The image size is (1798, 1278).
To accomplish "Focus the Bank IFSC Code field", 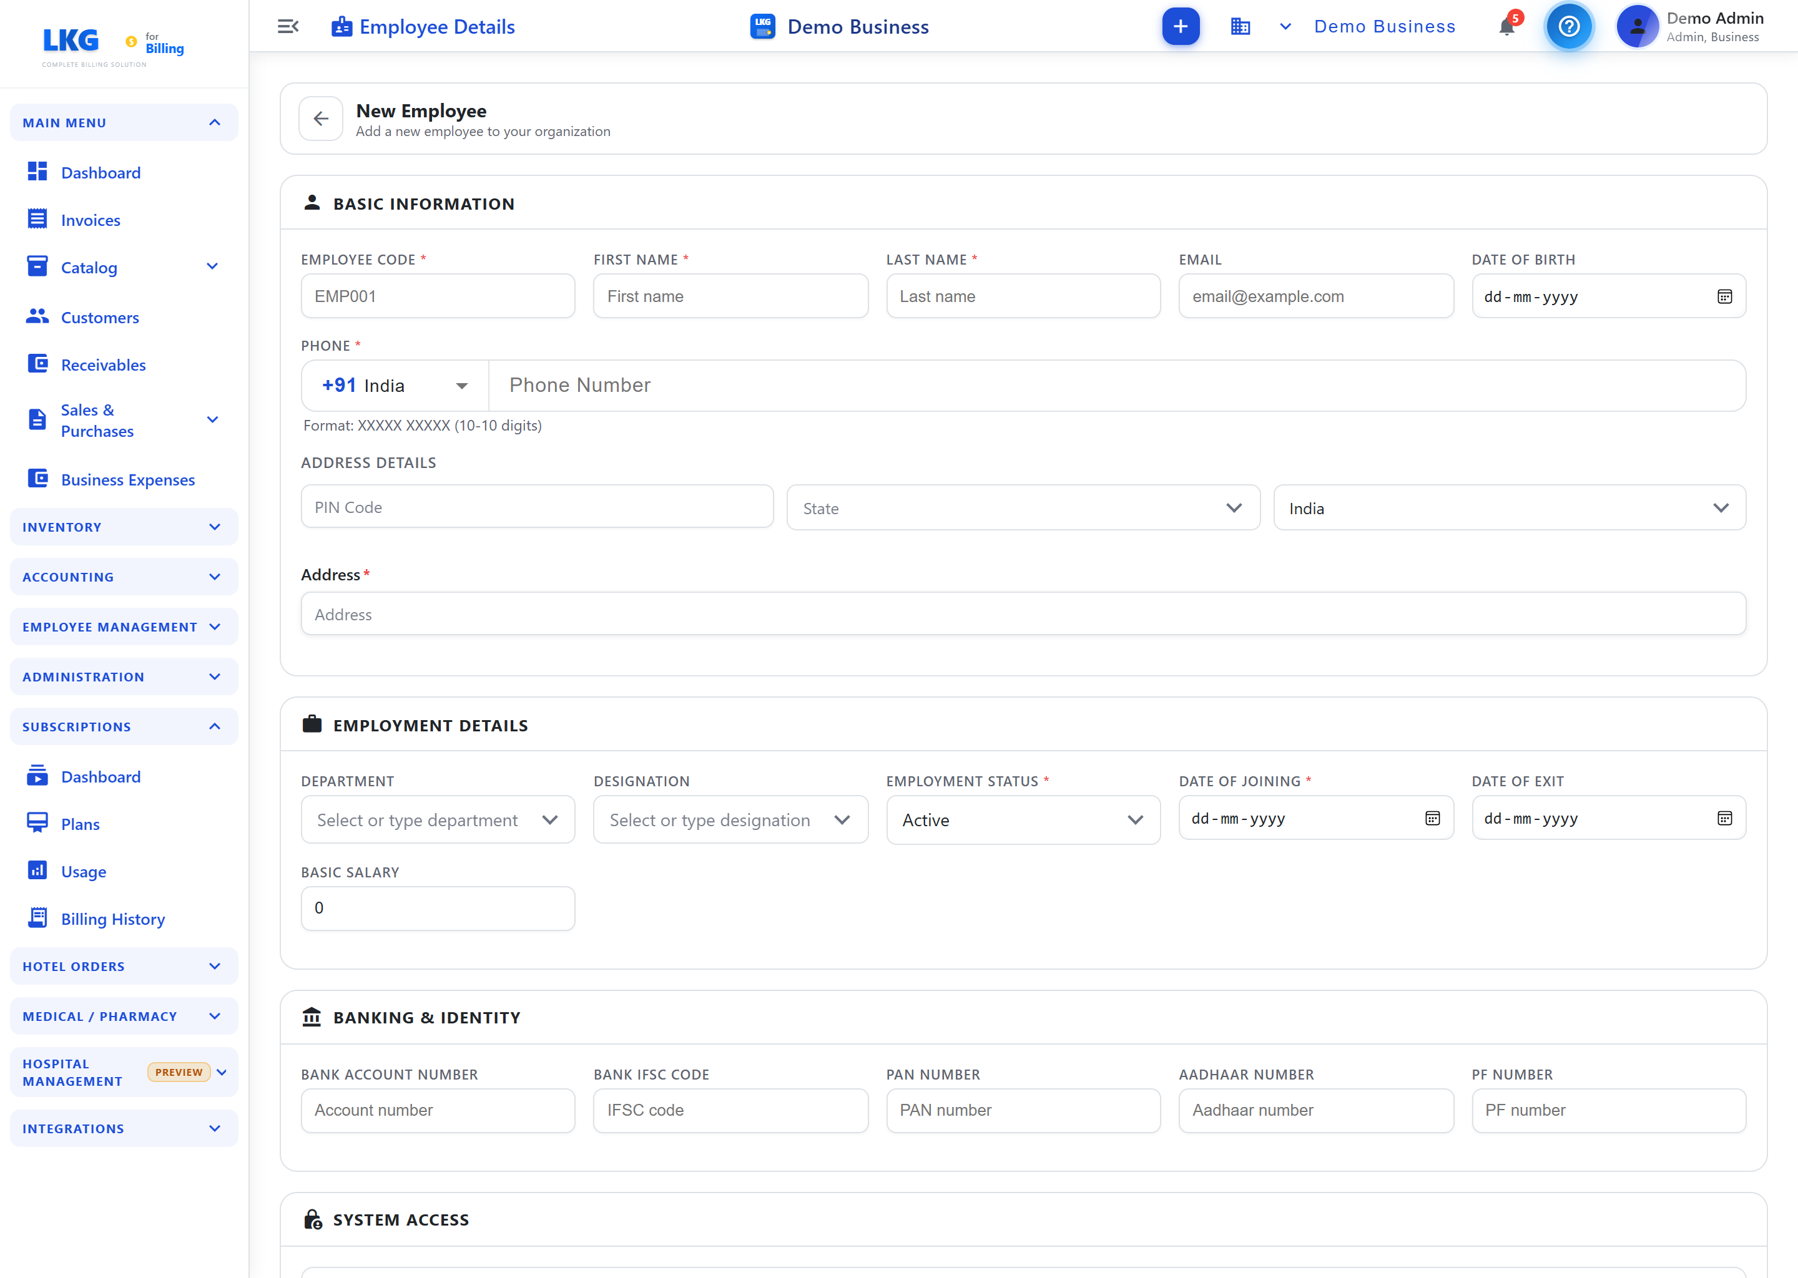I will click(x=730, y=1110).
